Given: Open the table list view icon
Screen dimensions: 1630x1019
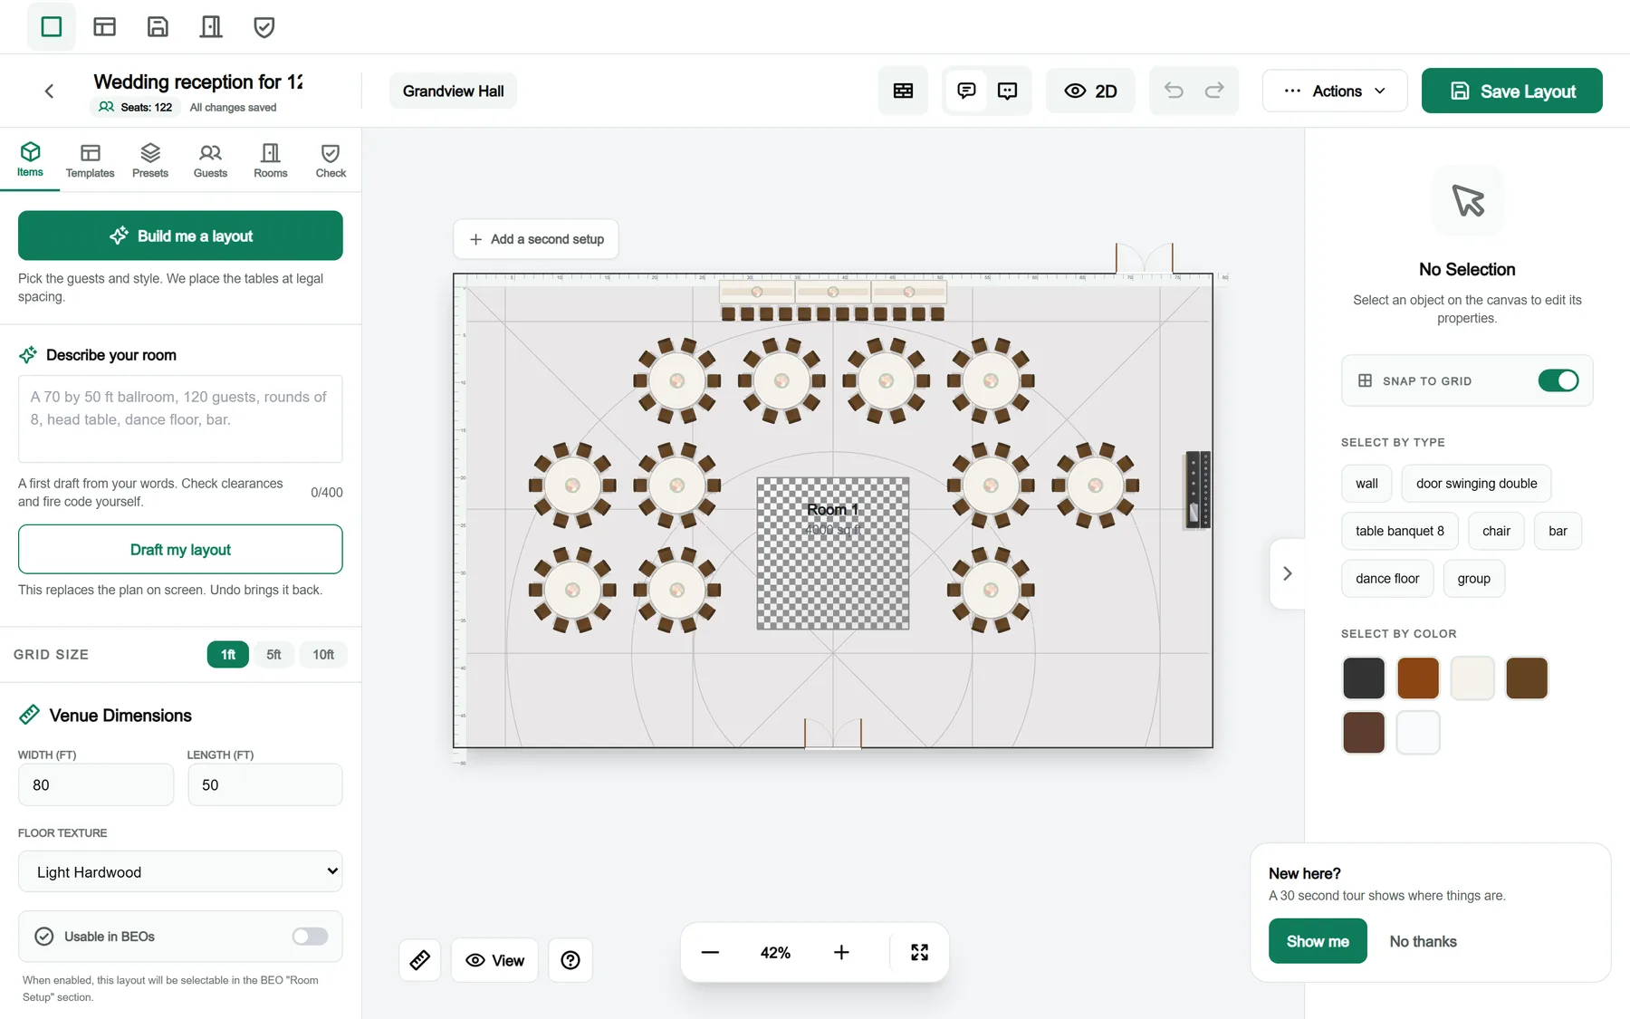Looking at the screenshot, I should point(903,91).
